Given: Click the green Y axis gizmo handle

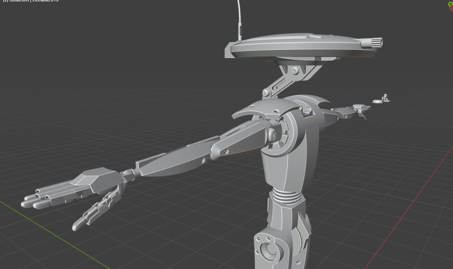Looking at the screenshot, I should click(450, 4).
